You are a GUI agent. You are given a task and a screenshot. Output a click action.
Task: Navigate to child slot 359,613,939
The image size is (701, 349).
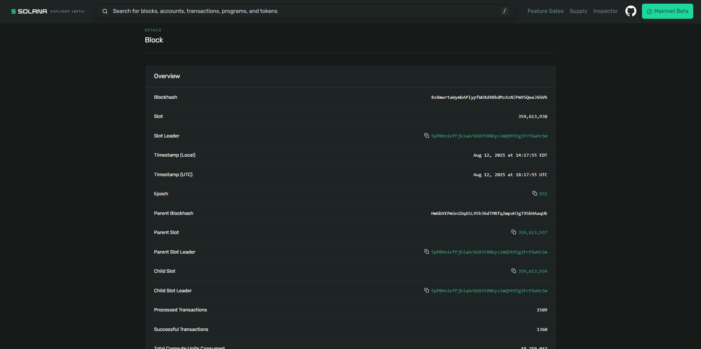(x=532, y=271)
